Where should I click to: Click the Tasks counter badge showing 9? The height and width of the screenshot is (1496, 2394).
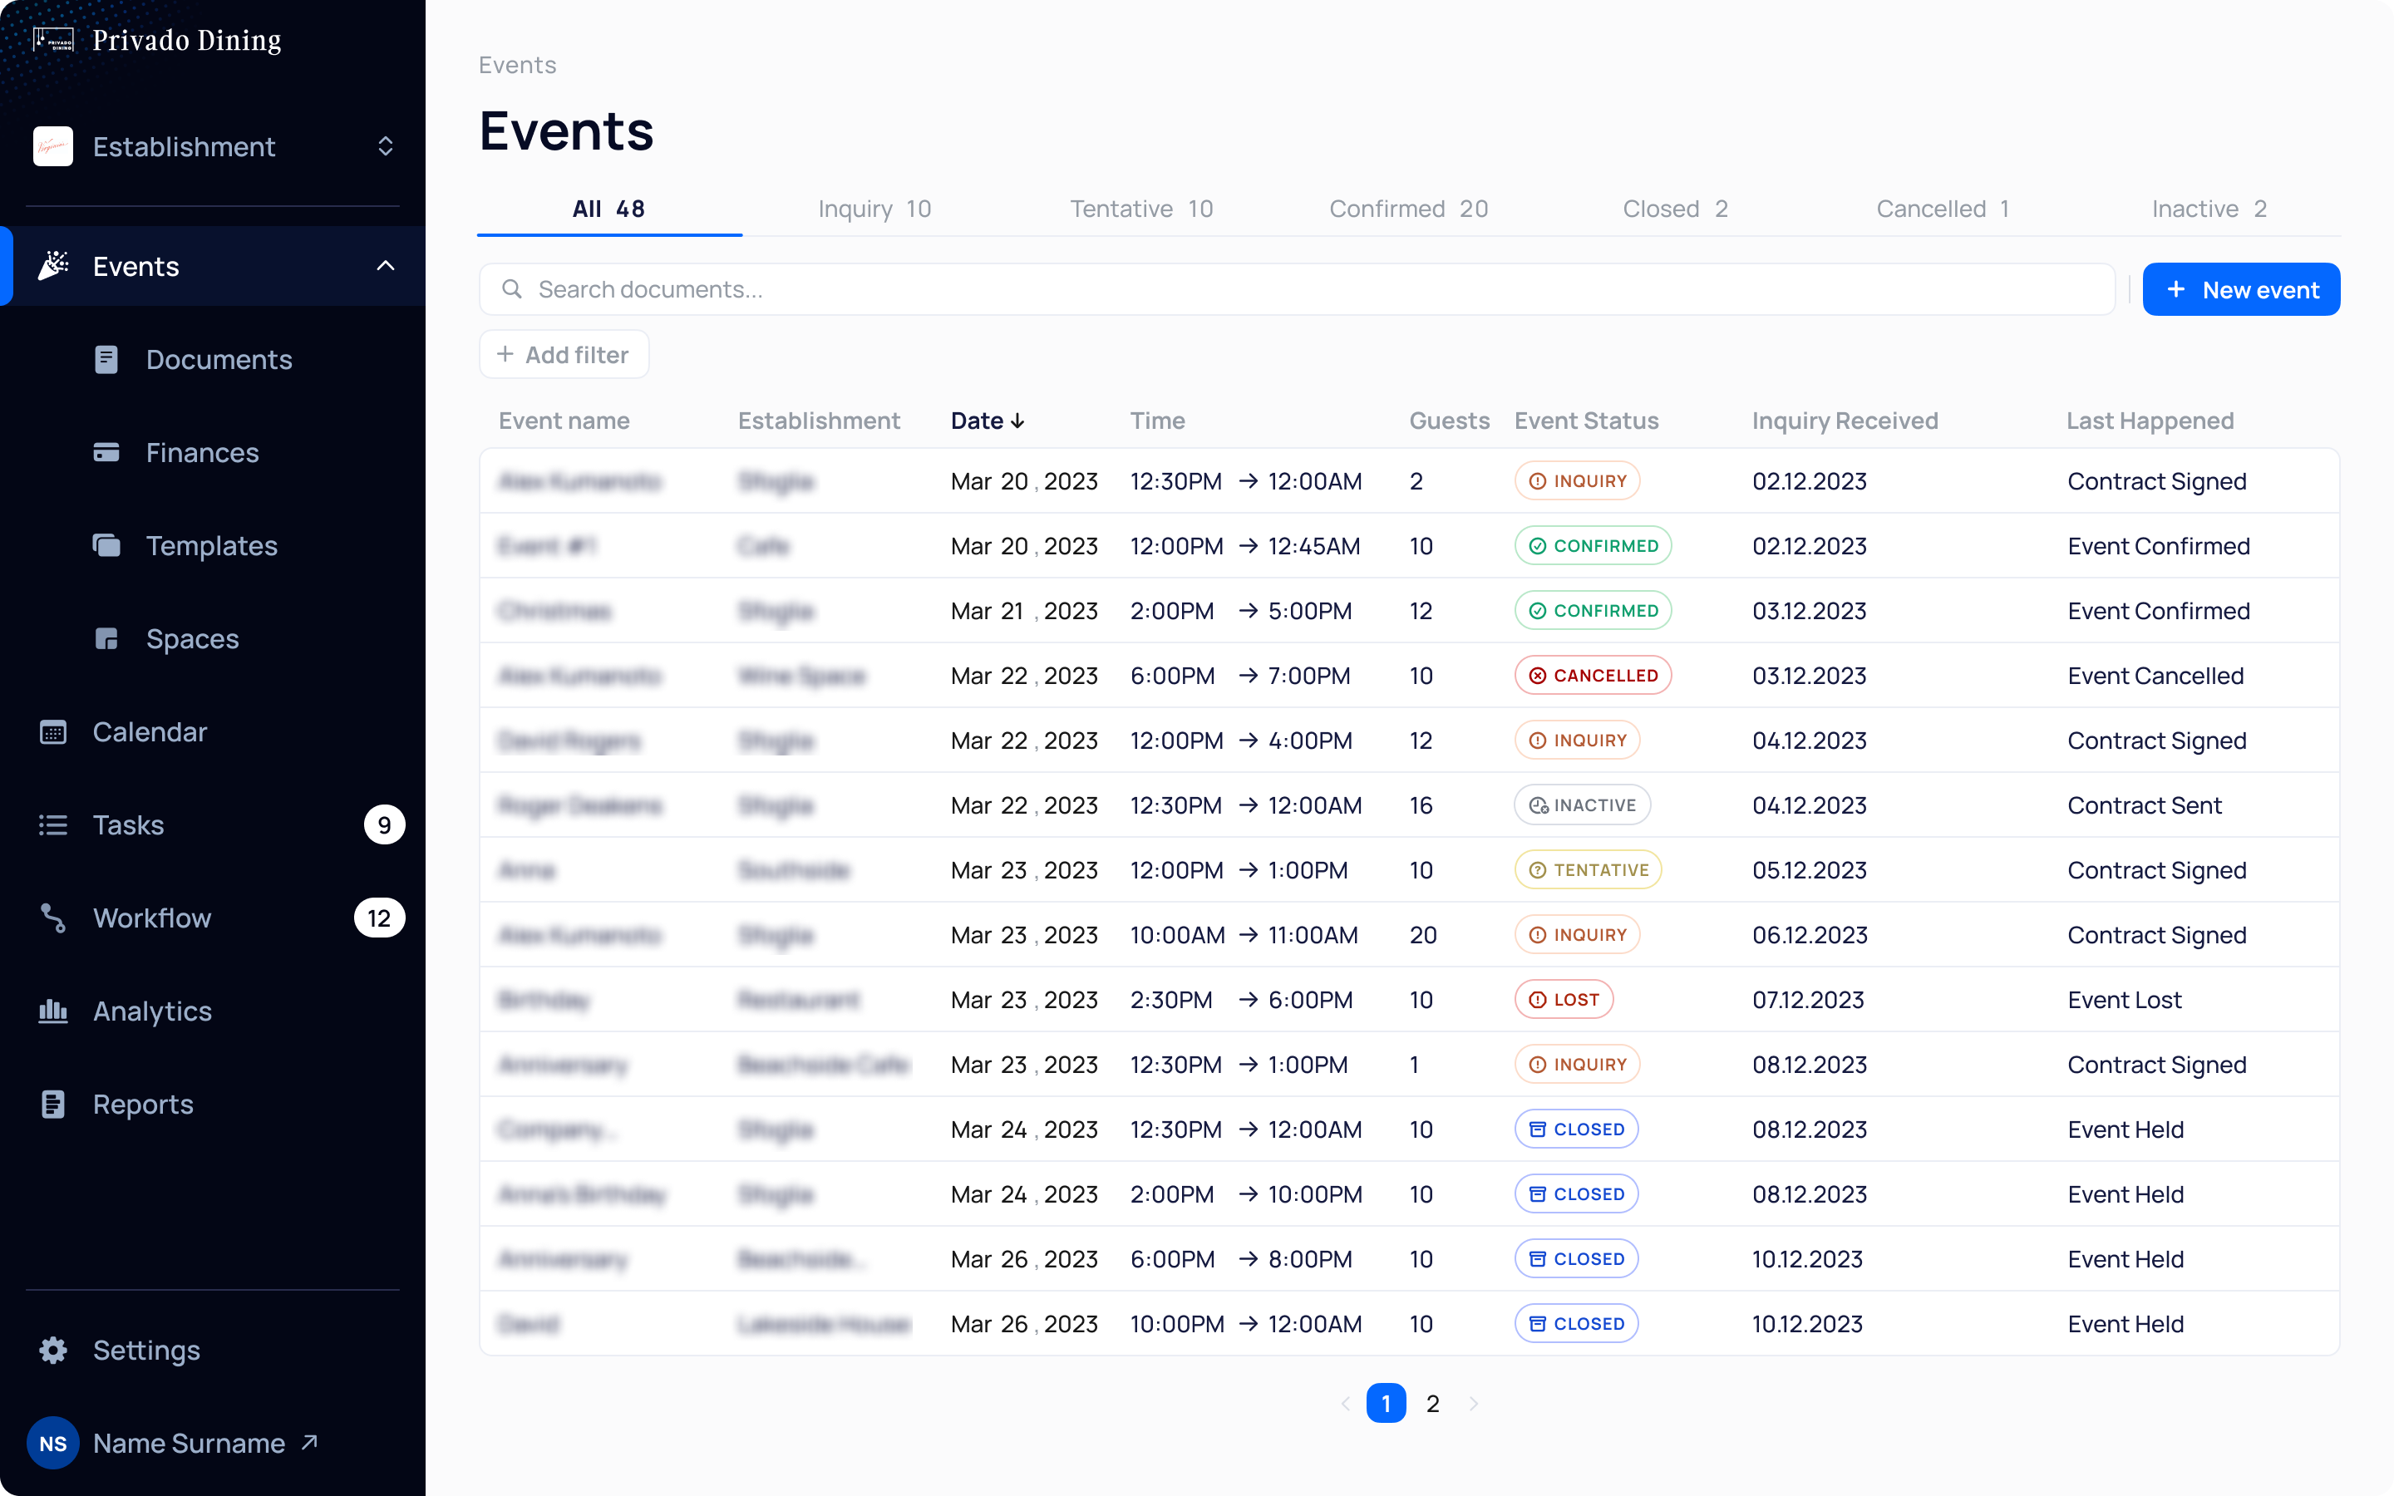tap(384, 824)
